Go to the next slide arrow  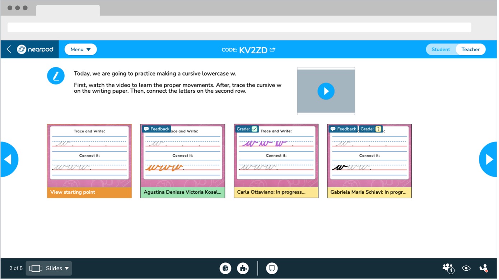click(x=489, y=160)
